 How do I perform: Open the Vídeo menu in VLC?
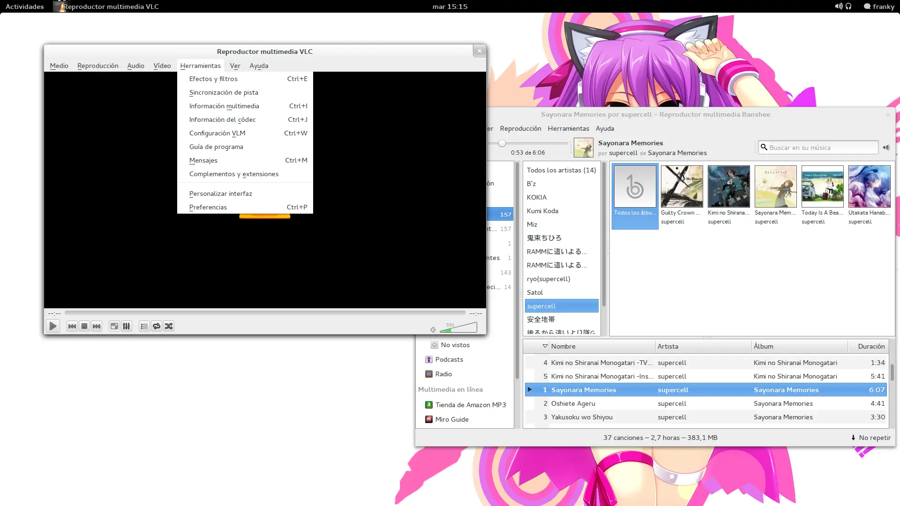[x=162, y=66]
